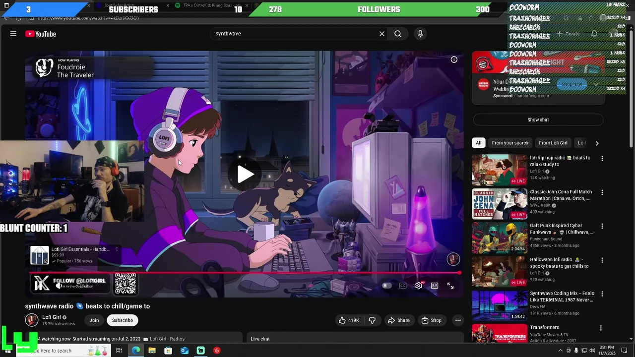Toggle closed captions in the player

click(403, 286)
